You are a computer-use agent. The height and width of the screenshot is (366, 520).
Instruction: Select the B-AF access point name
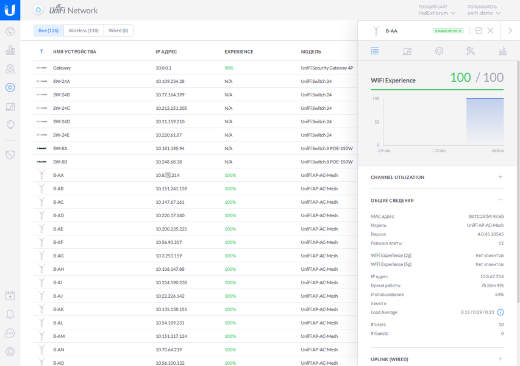click(x=58, y=242)
